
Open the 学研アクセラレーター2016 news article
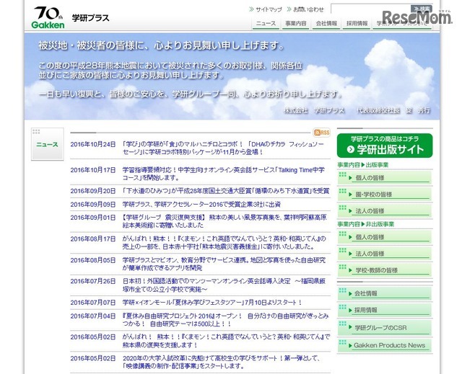201,205
